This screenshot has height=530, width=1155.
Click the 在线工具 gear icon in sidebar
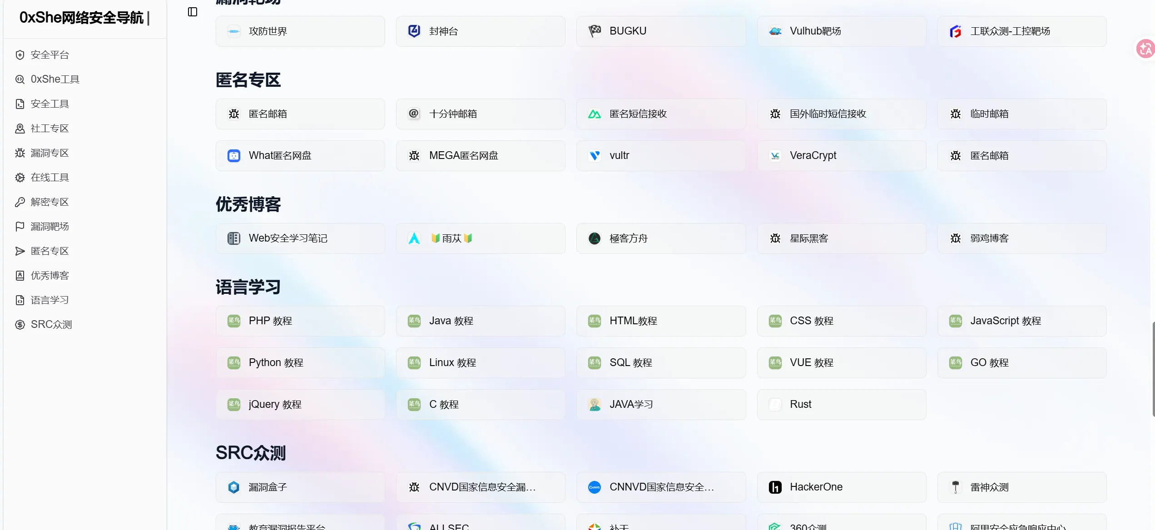click(20, 178)
